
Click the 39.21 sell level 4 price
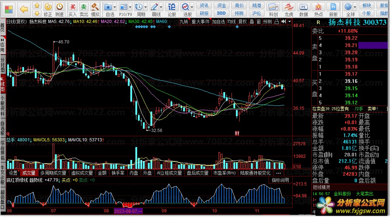(351, 45)
